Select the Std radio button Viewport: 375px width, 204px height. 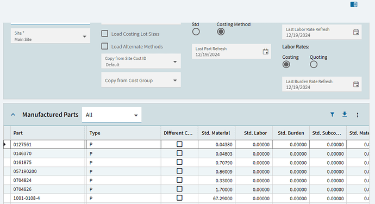[x=196, y=32]
